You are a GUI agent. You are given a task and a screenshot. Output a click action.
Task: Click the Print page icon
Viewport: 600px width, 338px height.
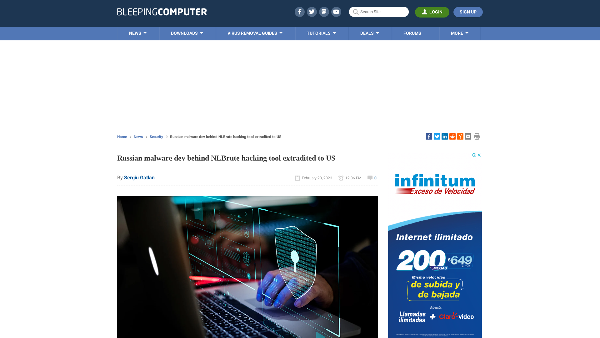click(477, 136)
